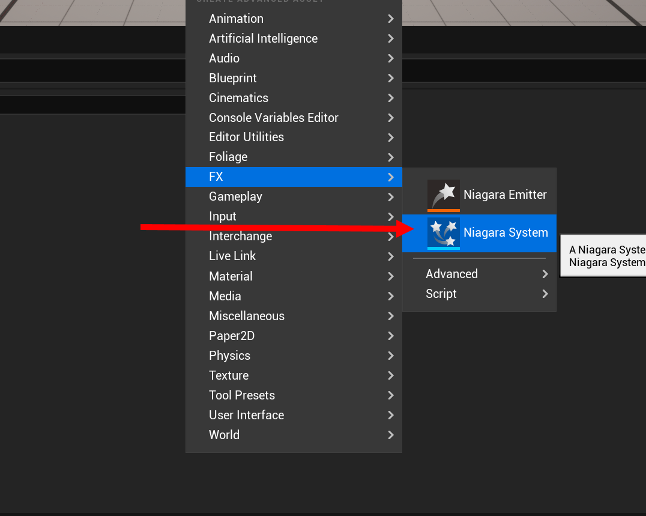Open the World submenu

point(294,434)
